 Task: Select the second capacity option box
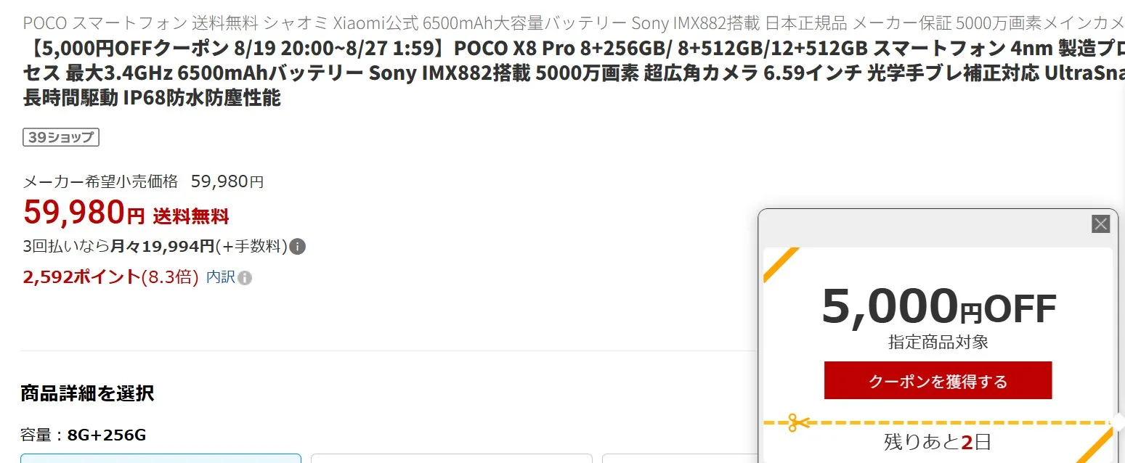click(452, 458)
